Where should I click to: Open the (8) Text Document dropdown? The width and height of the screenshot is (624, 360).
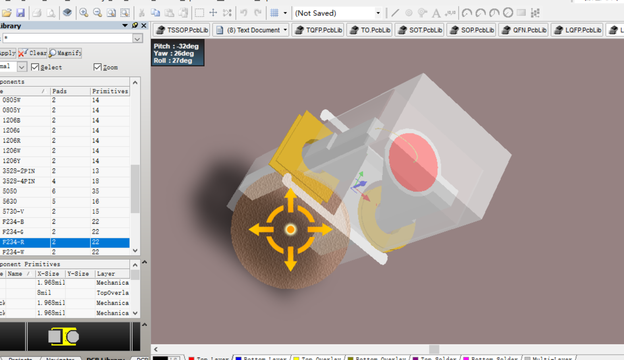coord(285,30)
